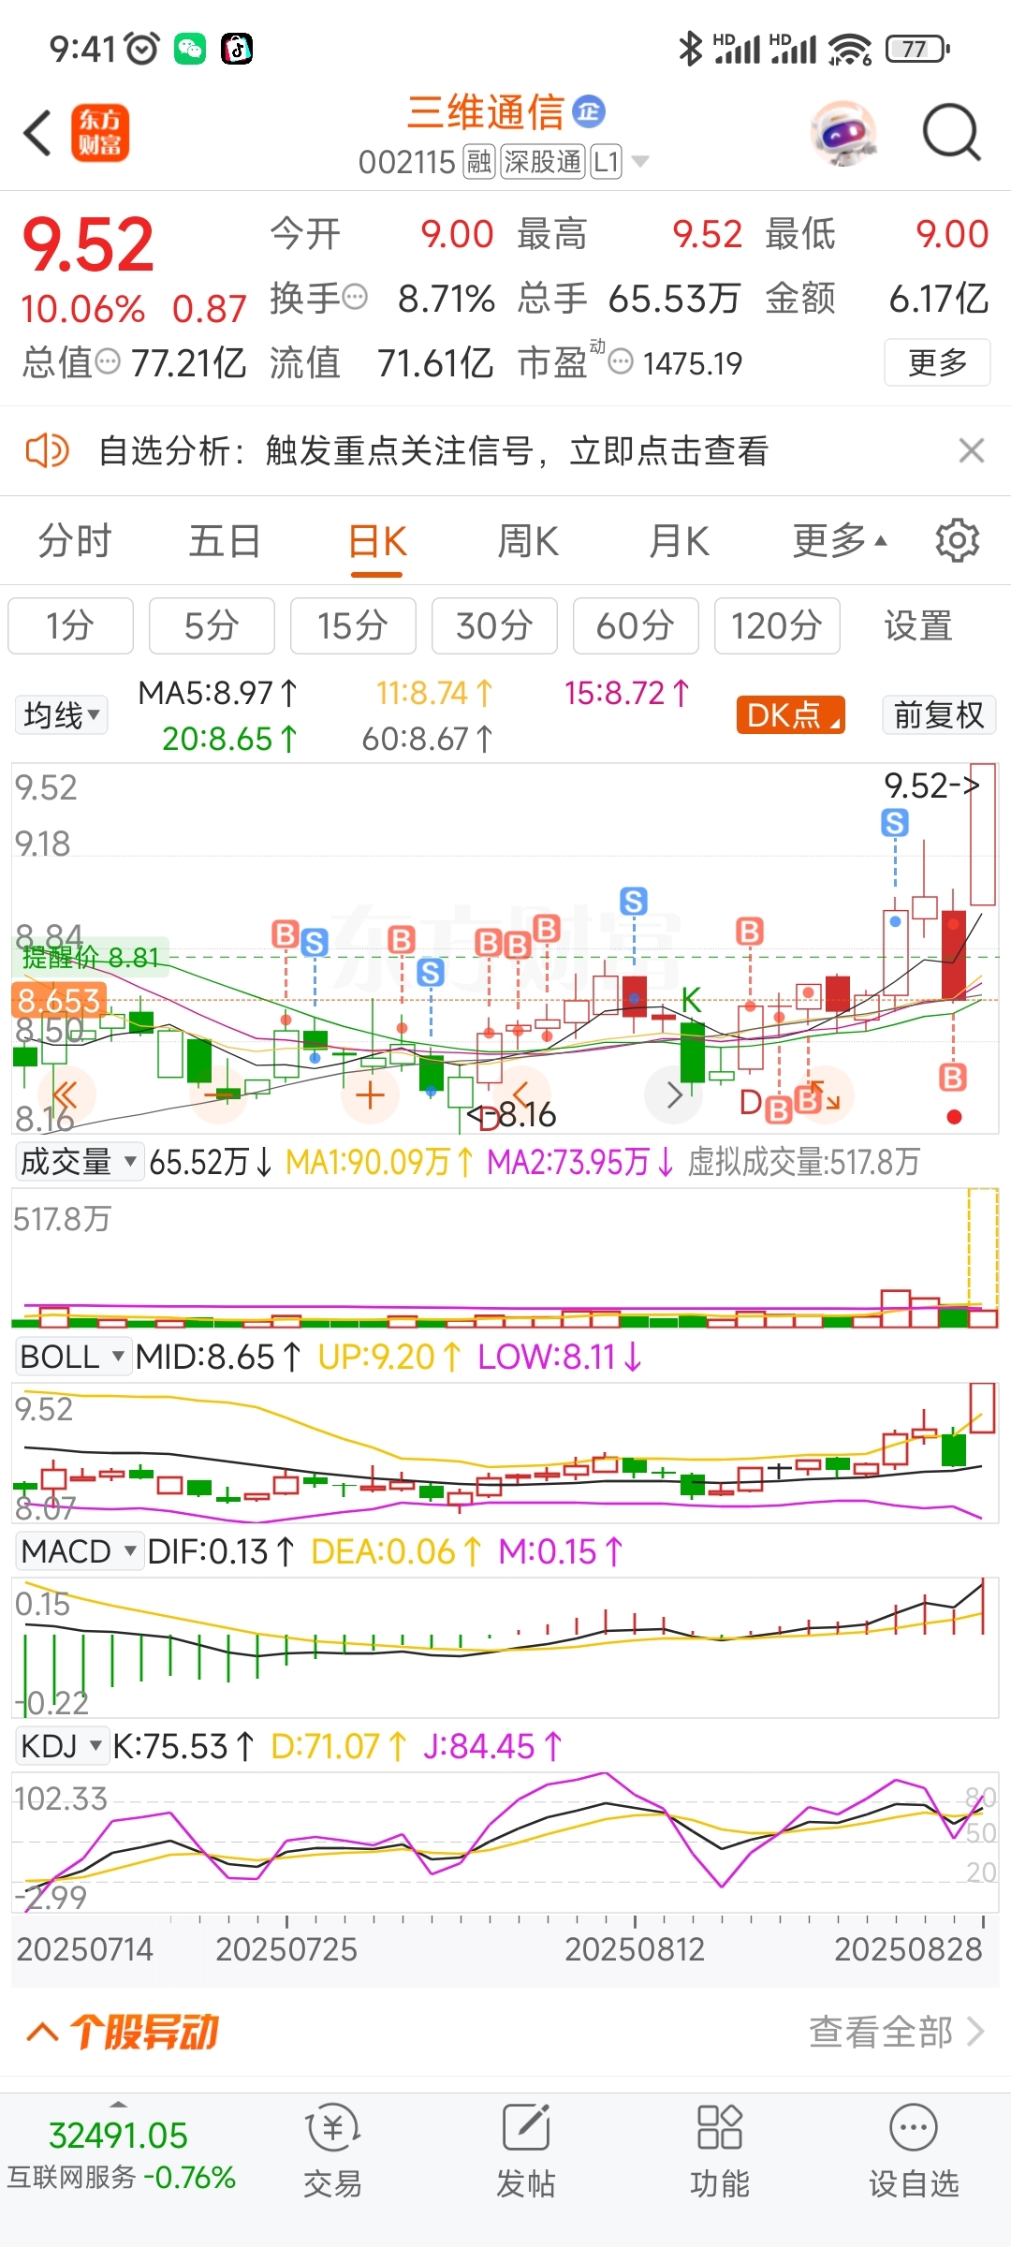
Task: Tap the battery indicator in status bar
Action: [x=917, y=49]
